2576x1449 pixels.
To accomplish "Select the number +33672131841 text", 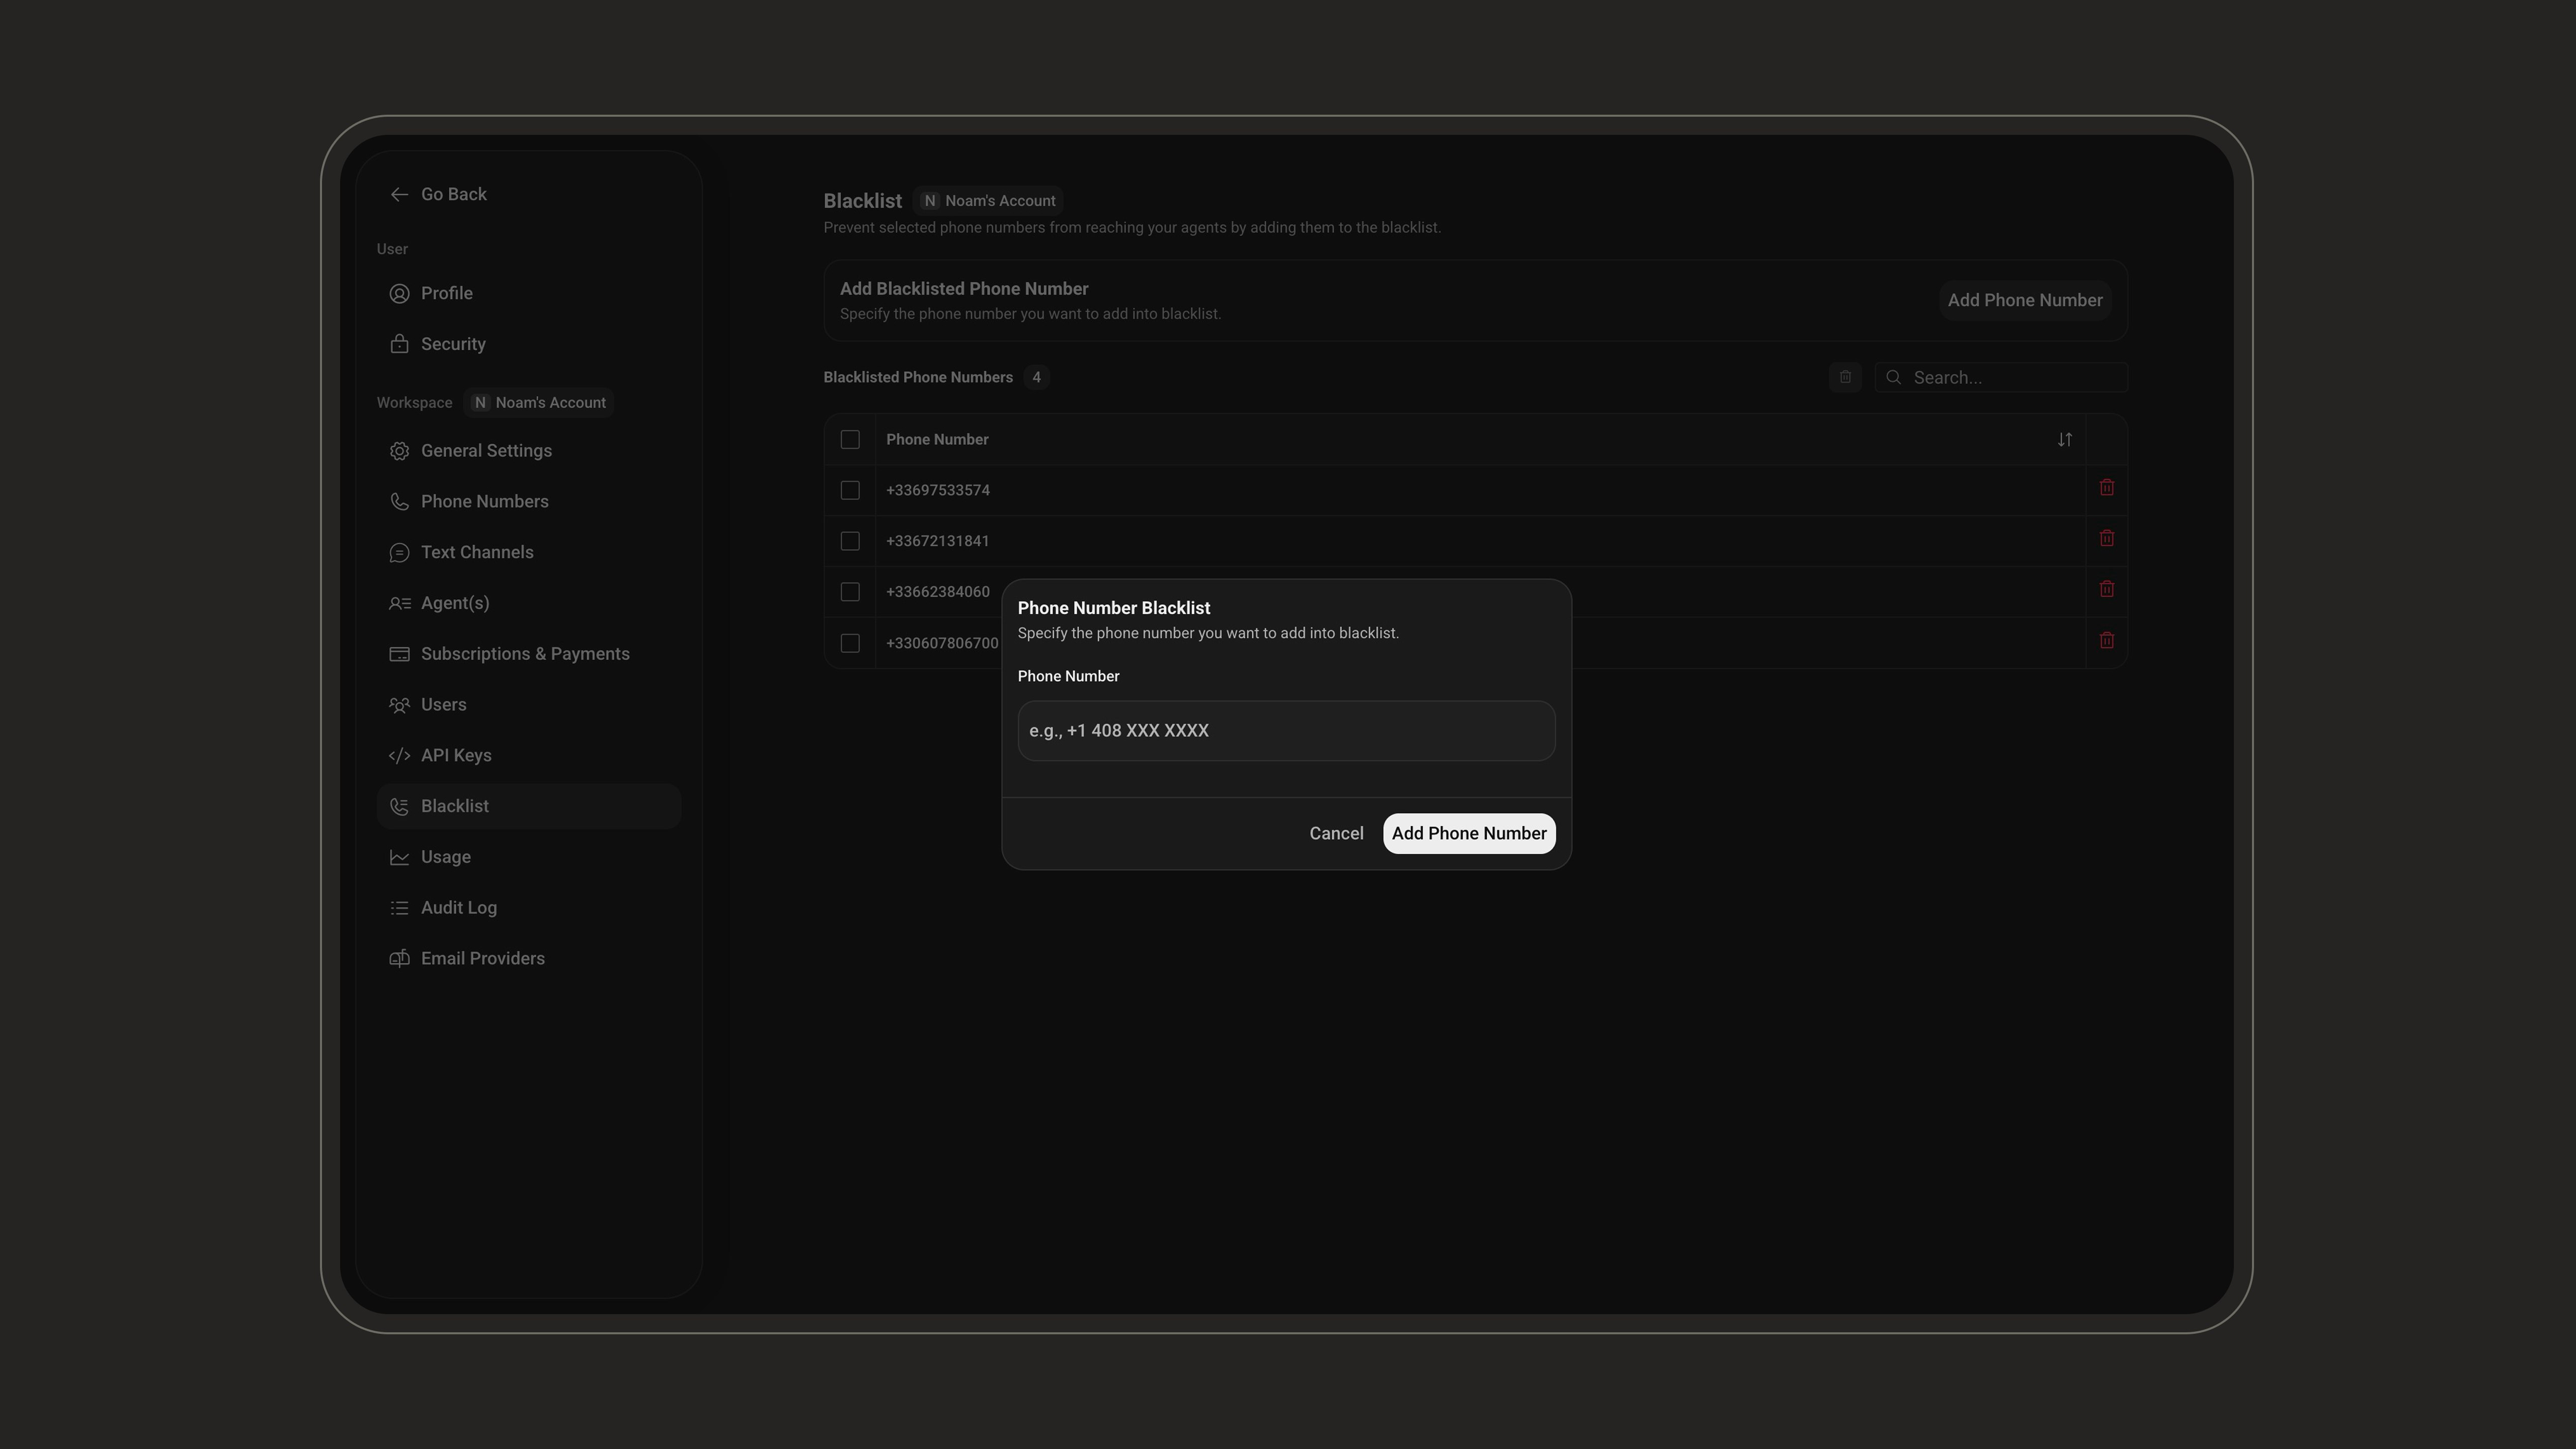I will [x=938, y=541].
